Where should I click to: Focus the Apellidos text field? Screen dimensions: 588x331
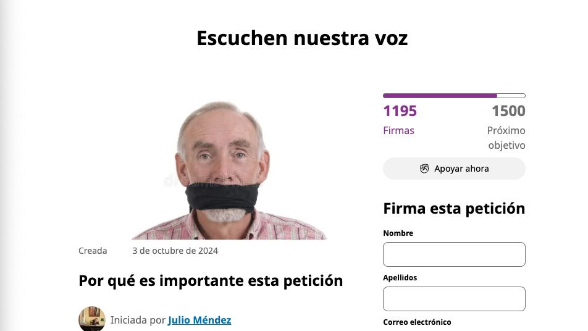[x=454, y=299]
